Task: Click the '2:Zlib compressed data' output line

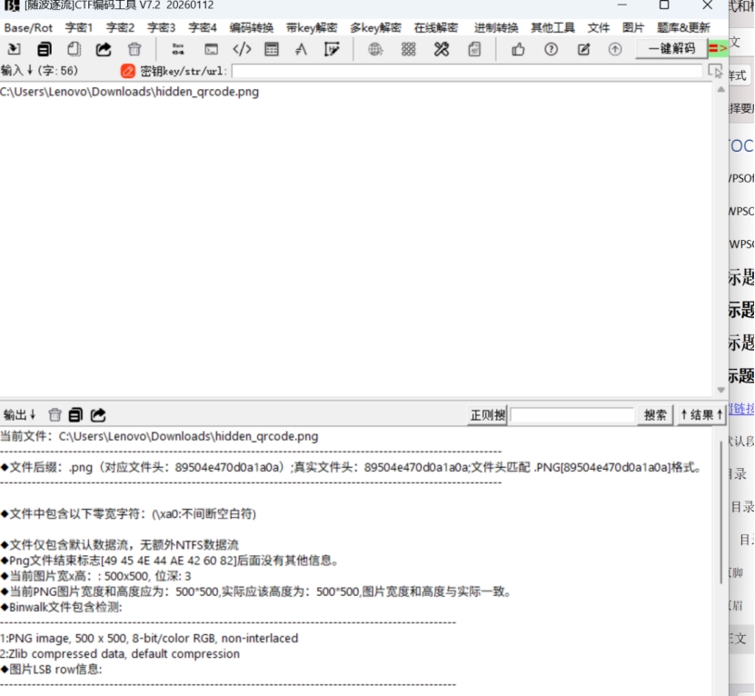Action: click(x=120, y=653)
